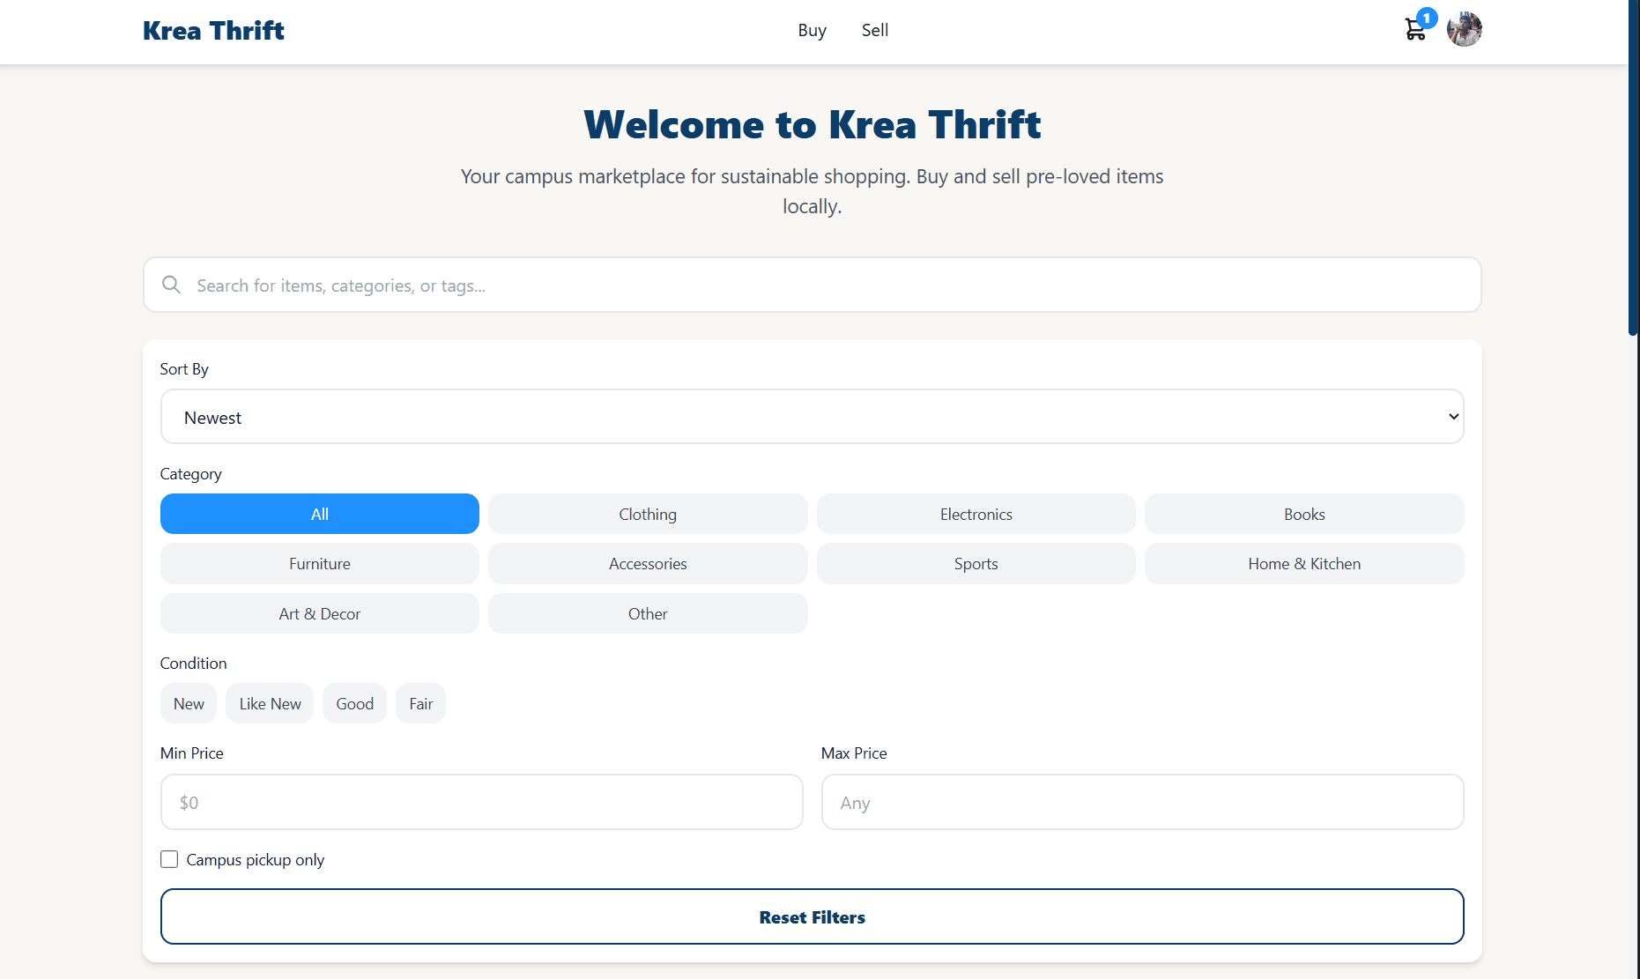Select the Books category

pyautogui.click(x=1304, y=514)
